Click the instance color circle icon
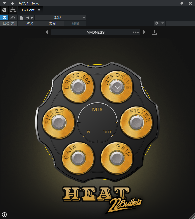This screenshot has height=219, width=195. point(4,10)
